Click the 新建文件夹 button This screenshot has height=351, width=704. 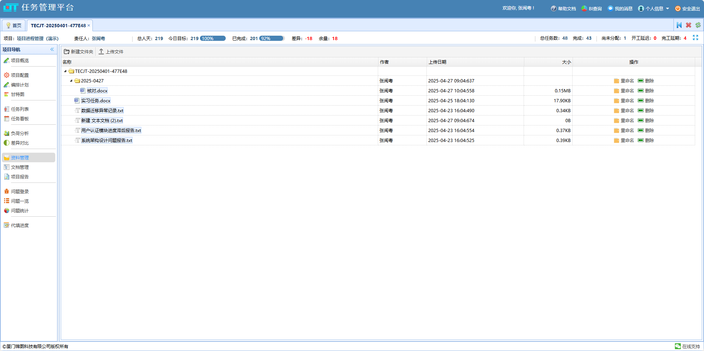point(78,52)
